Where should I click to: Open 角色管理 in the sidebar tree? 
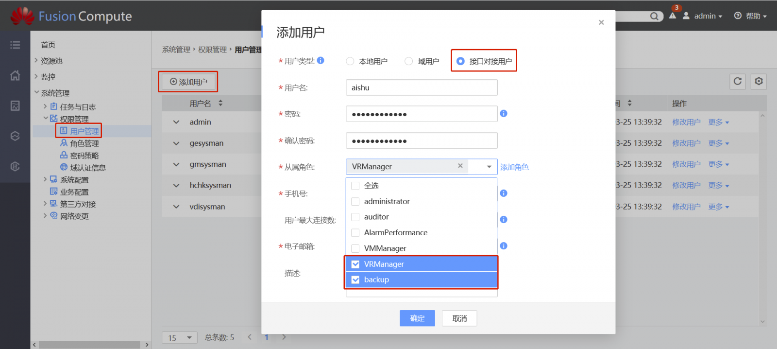point(84,143)
